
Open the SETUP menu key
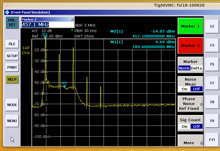pyautogui.click(x=12, y=56)
